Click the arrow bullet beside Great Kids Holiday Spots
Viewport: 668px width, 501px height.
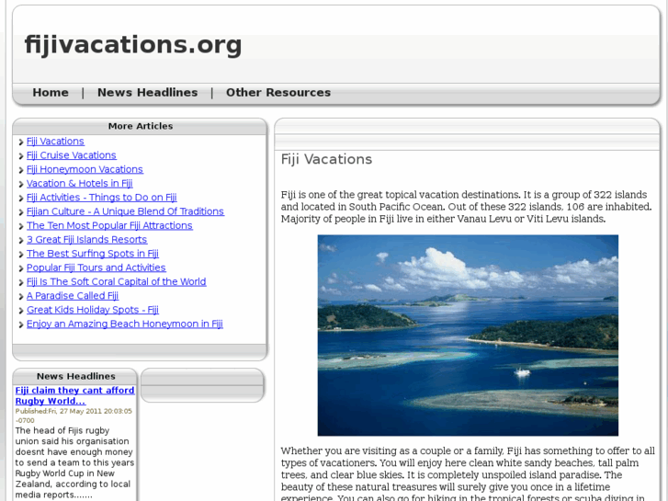[21, 311]
